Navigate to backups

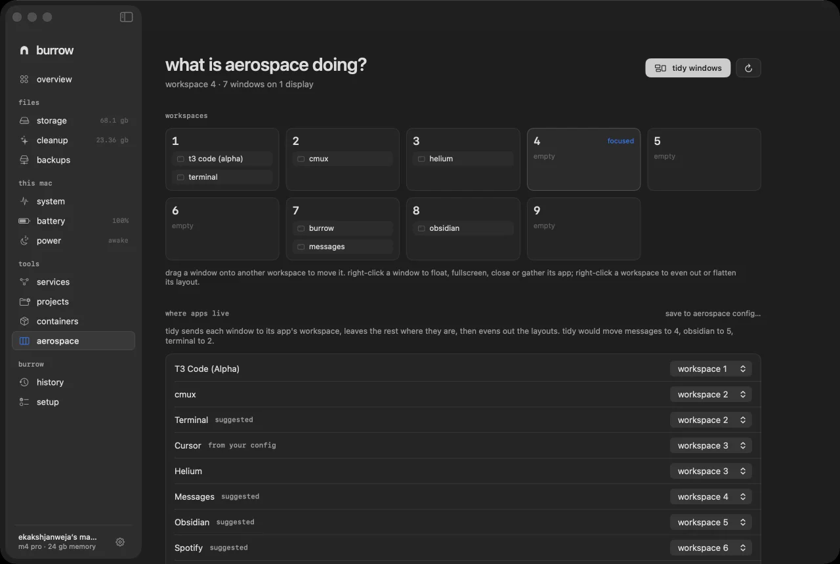(73, 160)
